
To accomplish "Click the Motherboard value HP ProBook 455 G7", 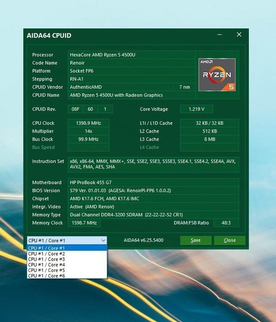I will pos(153,182).
